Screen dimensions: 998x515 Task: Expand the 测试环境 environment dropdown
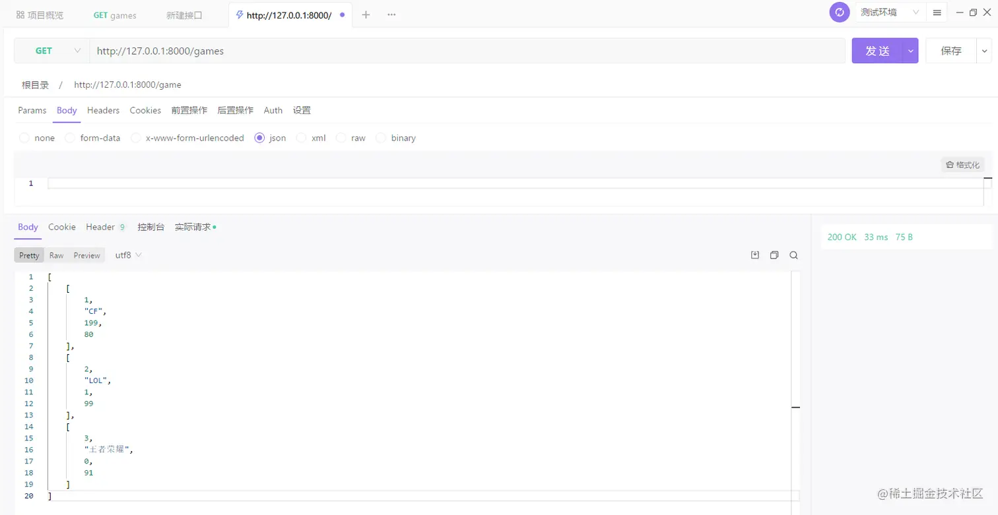[890, 13]
